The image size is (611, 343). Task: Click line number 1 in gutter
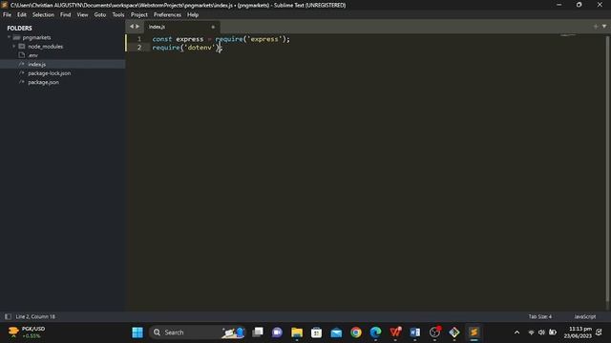pos(139,39)
